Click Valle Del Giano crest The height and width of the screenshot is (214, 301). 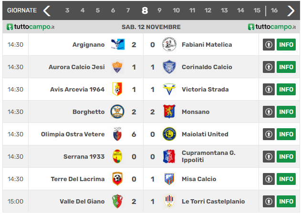pyautogui.click(x=117, y=201)
